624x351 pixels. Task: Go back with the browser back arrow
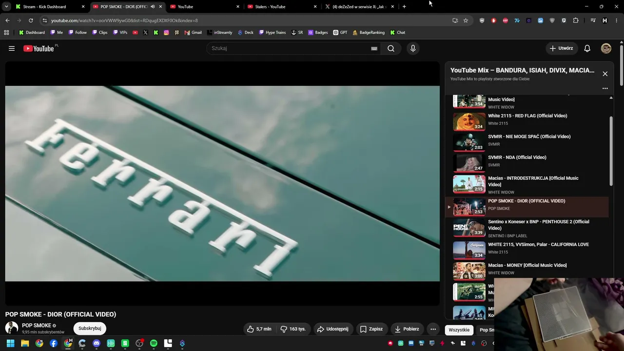pos(7,20)
